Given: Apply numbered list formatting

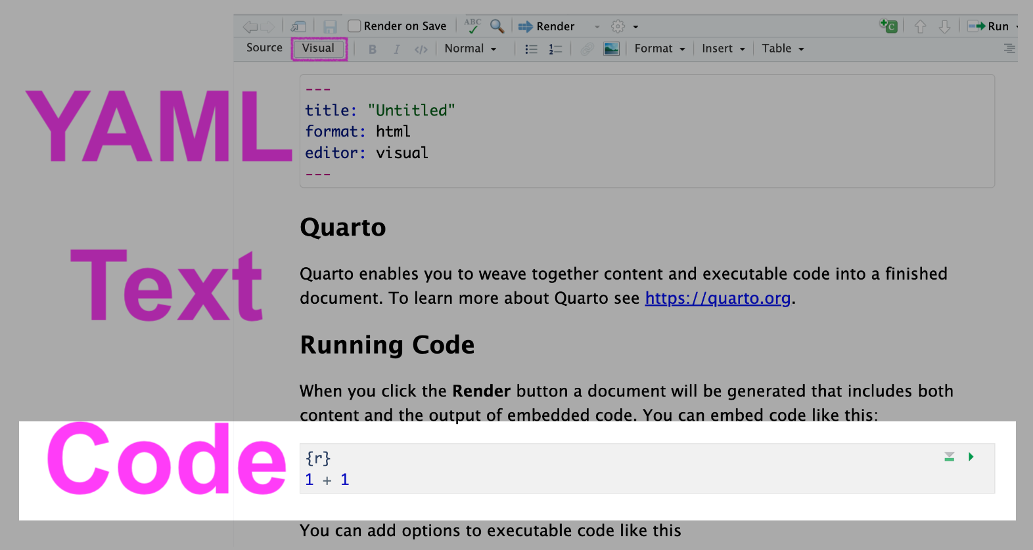Looking at the screenshot, I should coord(555,49).
